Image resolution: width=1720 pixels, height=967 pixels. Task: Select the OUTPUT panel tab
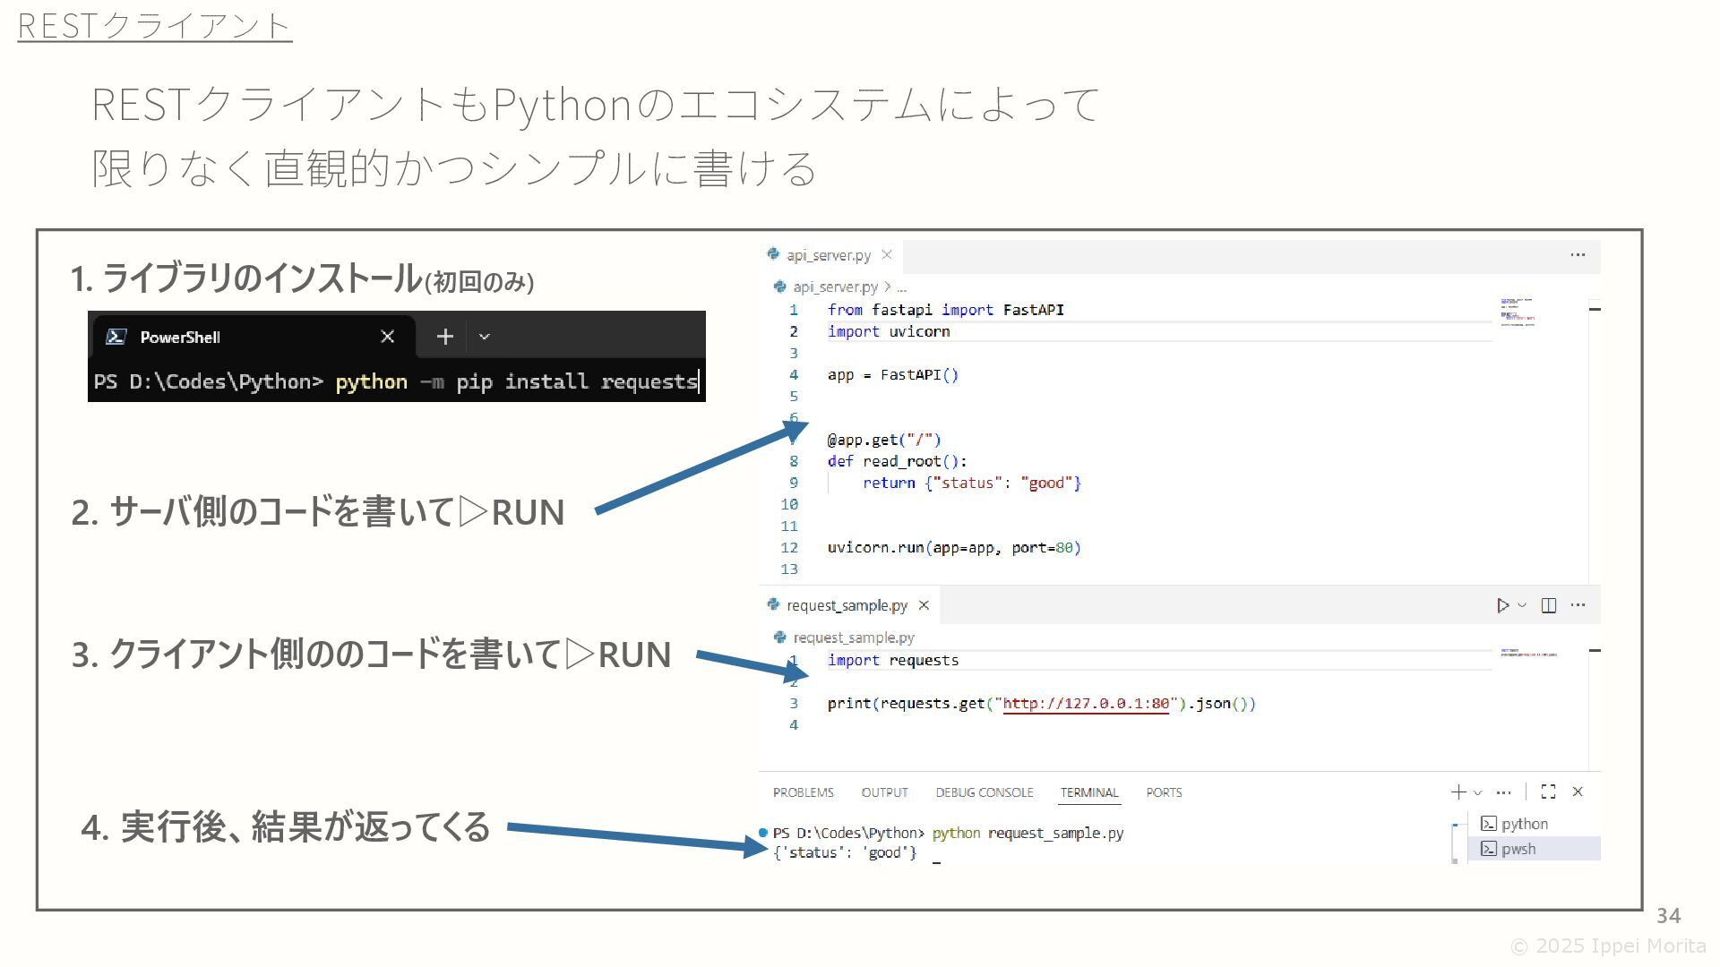(x=884, y=792)
